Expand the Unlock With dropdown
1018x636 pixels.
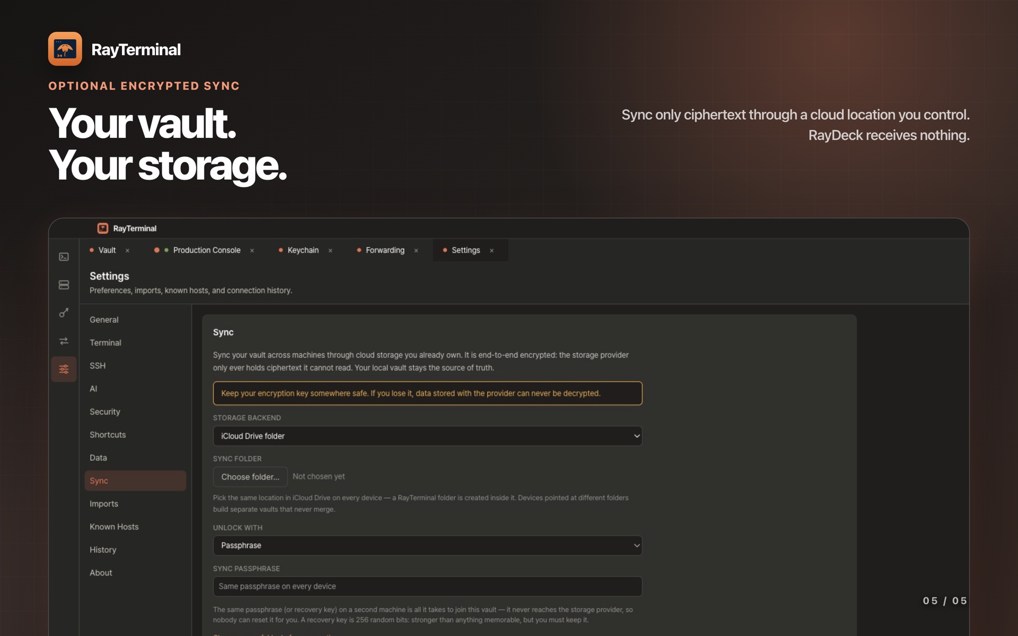point(427,545)
